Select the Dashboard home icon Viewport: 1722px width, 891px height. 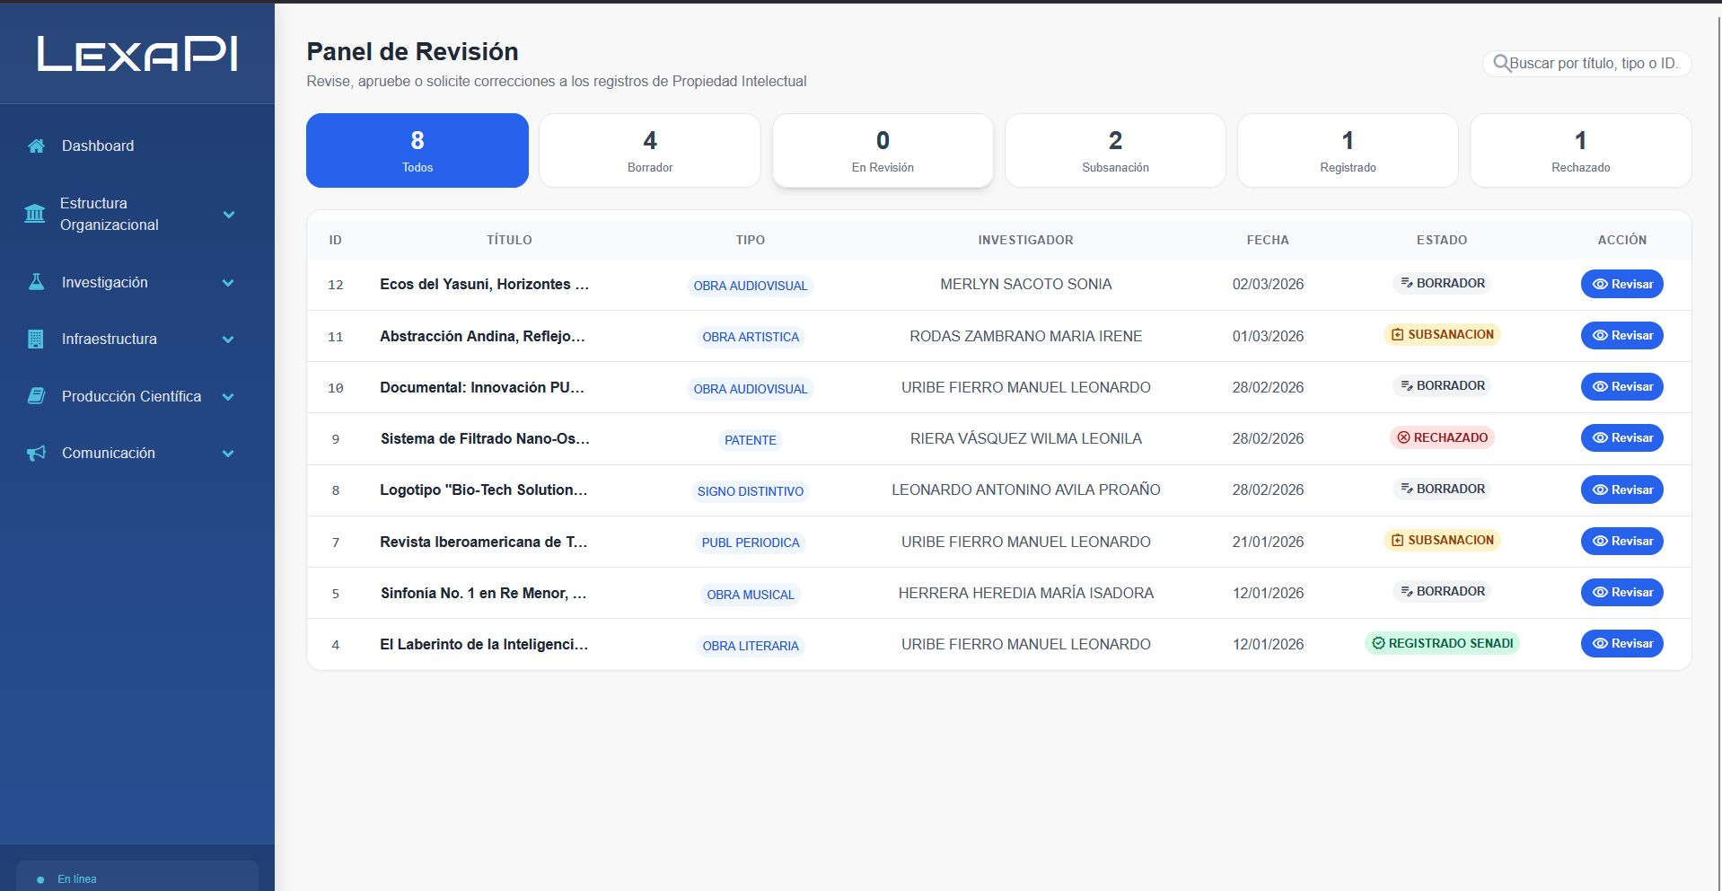[x=36, y=145]
